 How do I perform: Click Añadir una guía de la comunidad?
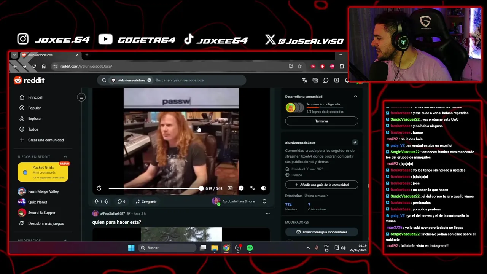(x=321, y=185)
